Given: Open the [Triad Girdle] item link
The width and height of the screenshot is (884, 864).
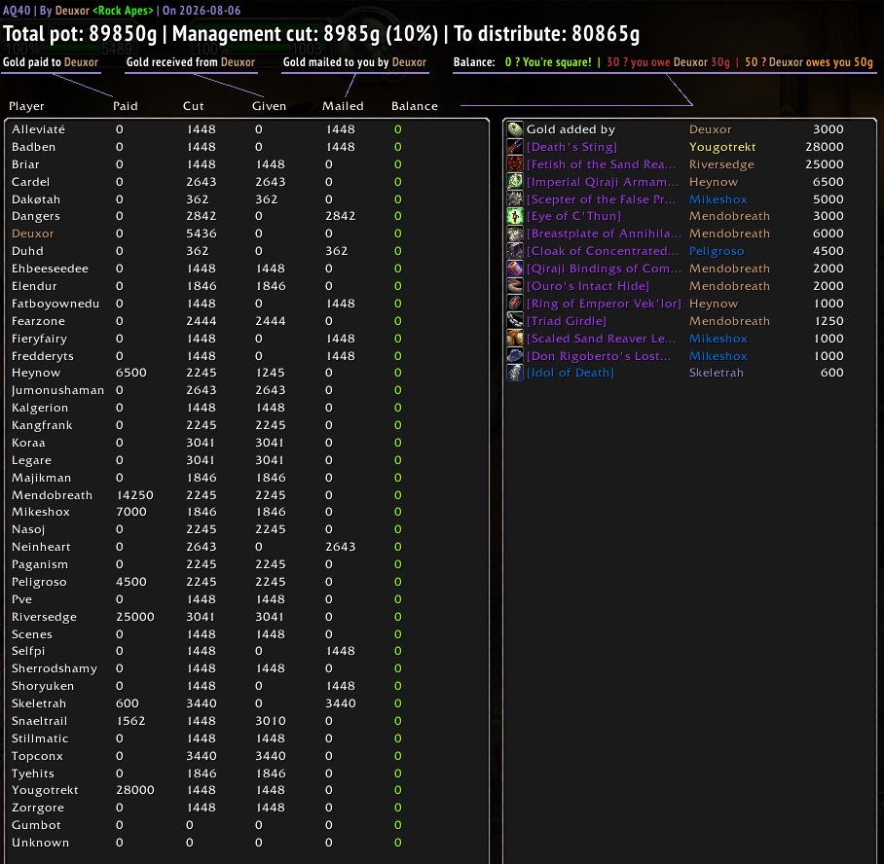Looking at the screenshot, I should pos(567,321).
